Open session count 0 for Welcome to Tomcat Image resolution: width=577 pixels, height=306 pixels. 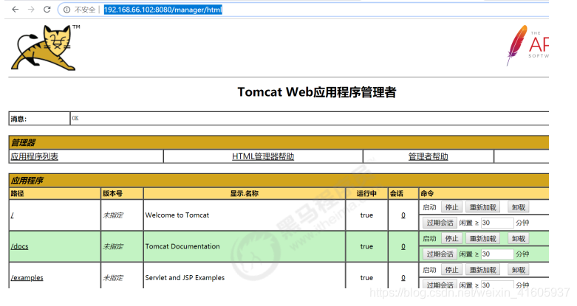403,215
